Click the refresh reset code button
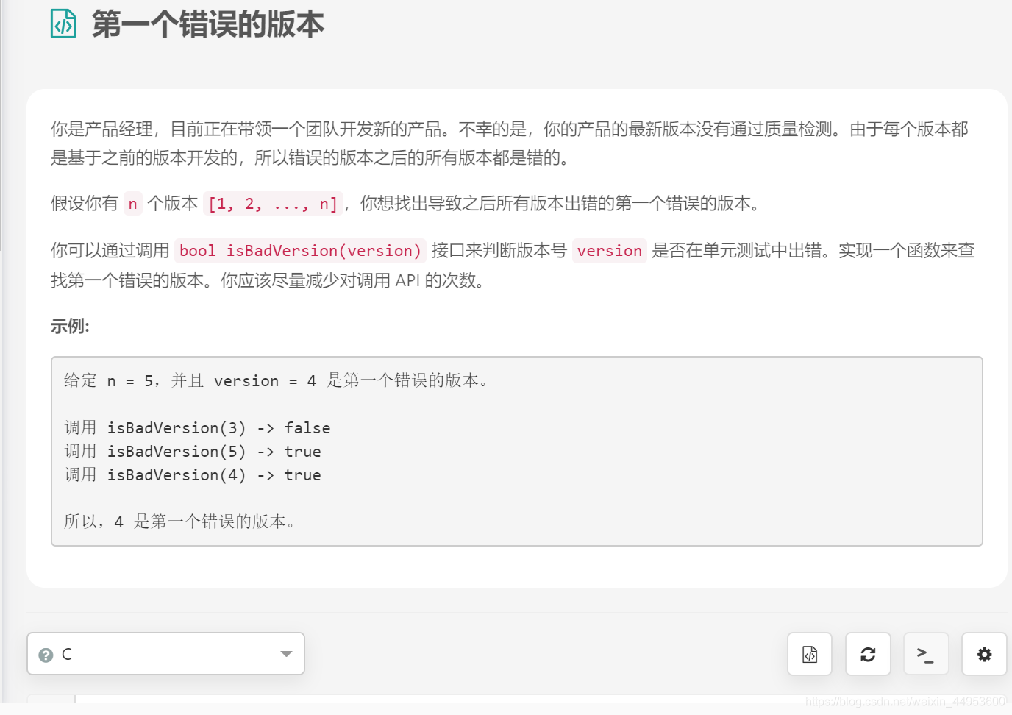 tap(868, 654)
